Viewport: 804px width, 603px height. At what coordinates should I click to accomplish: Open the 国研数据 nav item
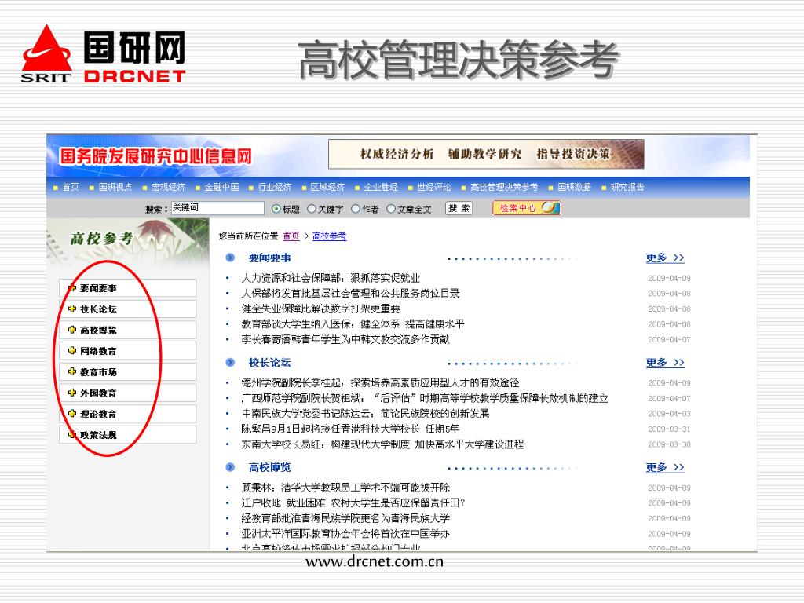coord(574,187)
